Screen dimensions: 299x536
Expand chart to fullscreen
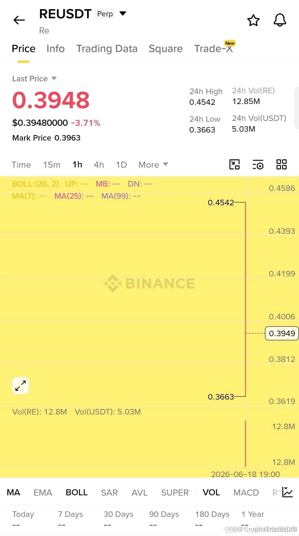pyautogui.click(x=20, y=385)
